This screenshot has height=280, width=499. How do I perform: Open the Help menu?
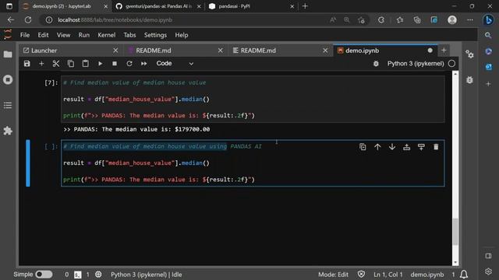182,35
